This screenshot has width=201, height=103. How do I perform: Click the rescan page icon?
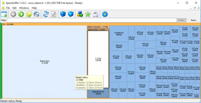coord(54,14)
